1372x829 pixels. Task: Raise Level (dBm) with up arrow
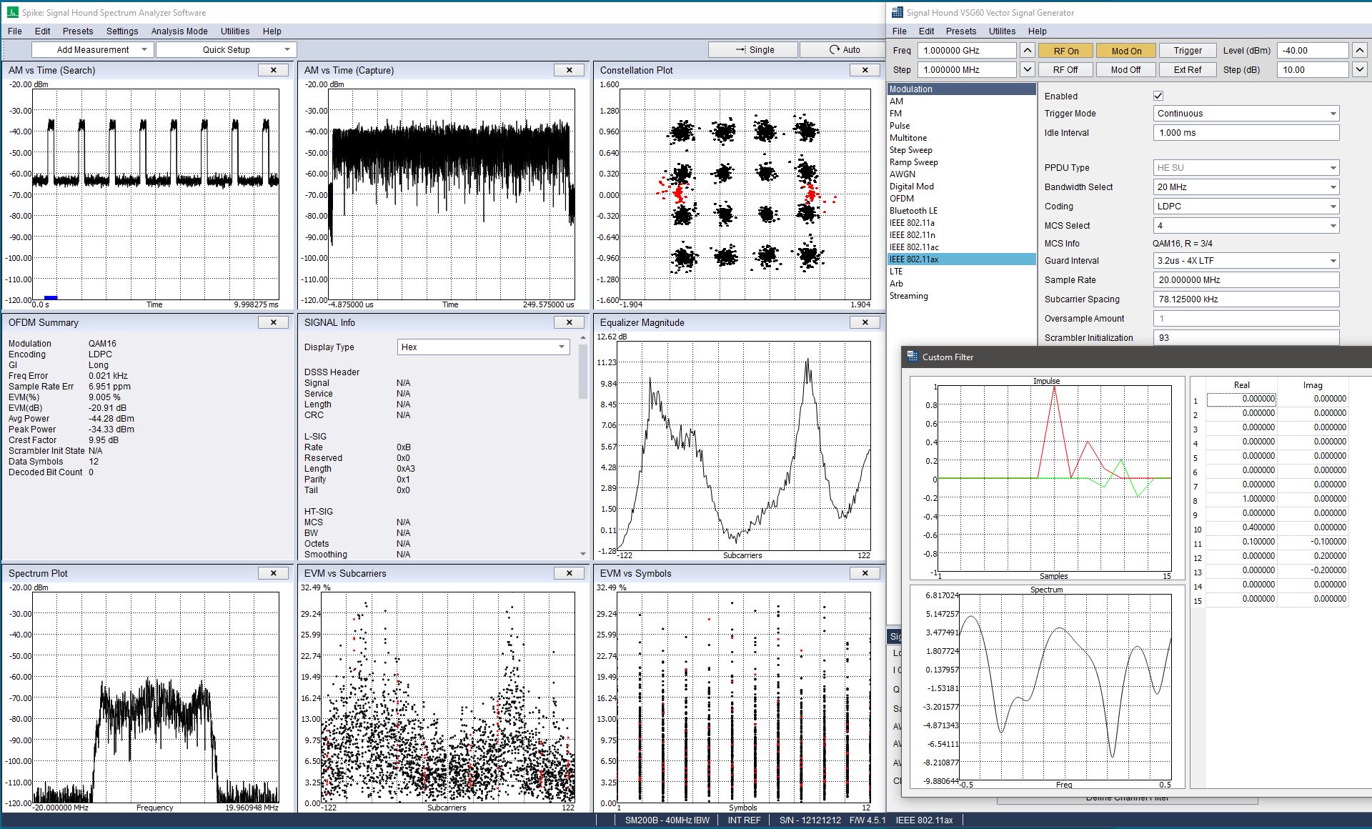[x=1359, y=50]
